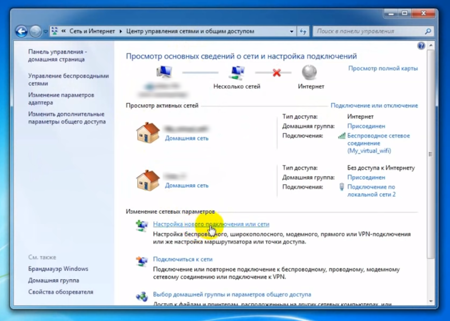Click the scrollbar down arrow
Screen dimensions: 450x321
430,301
